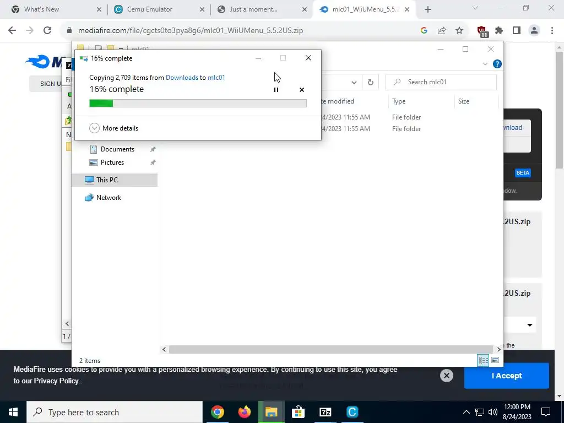The image size is (564, 423).
Task: Reload the MediaFire page
Action: [47, 31]
